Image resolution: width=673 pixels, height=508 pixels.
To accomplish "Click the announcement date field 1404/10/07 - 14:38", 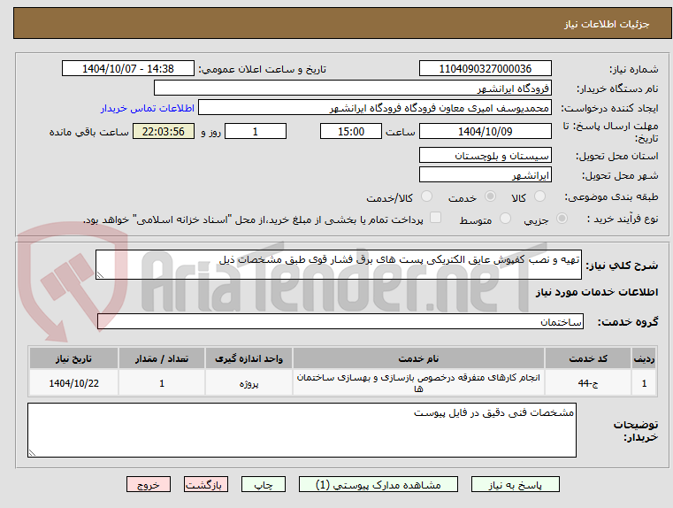I will click(x=128, y=69).
